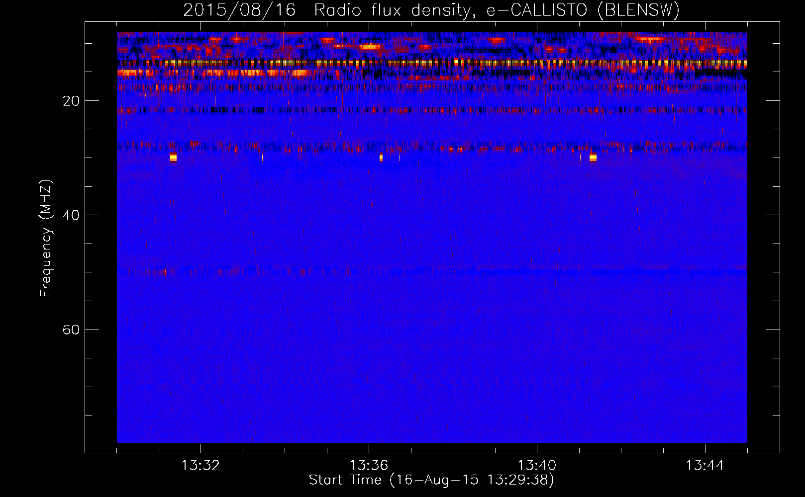Click the plot title "Radio flux density, e-CALLISTO (BLENSW)"
Viewport: 805px width, 497px height.
click(x=497, y=10)
